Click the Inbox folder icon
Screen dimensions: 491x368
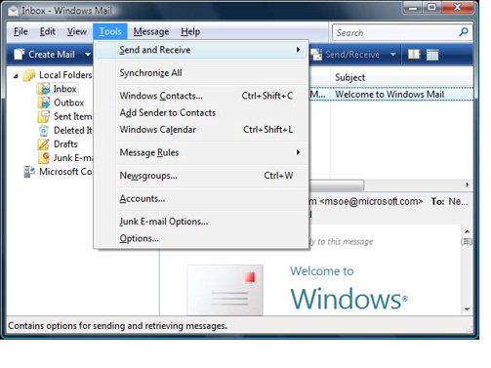click(x=44, y=89)
